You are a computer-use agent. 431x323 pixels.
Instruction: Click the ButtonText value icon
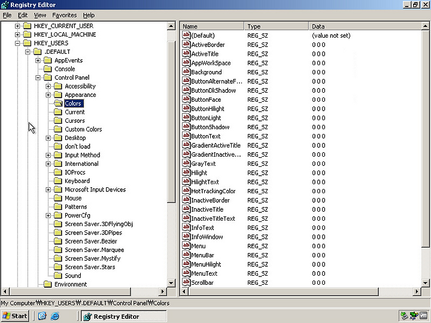[x=186, y=136]
